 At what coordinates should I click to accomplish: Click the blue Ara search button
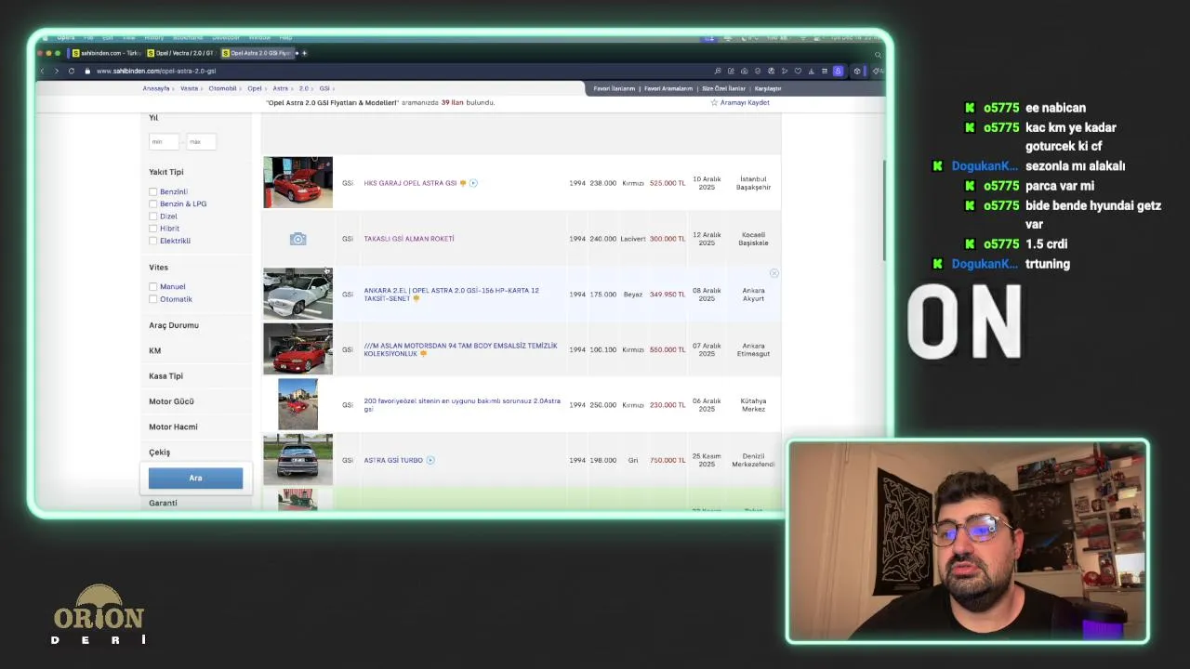click(195, 478)
